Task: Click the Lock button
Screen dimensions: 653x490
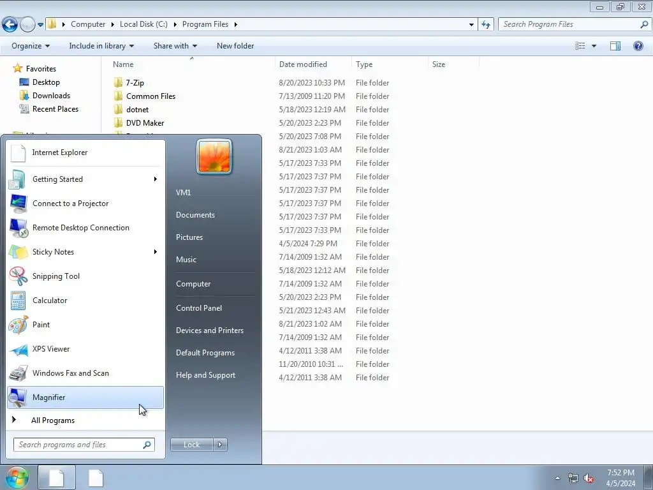Action: tap(191, 445)
